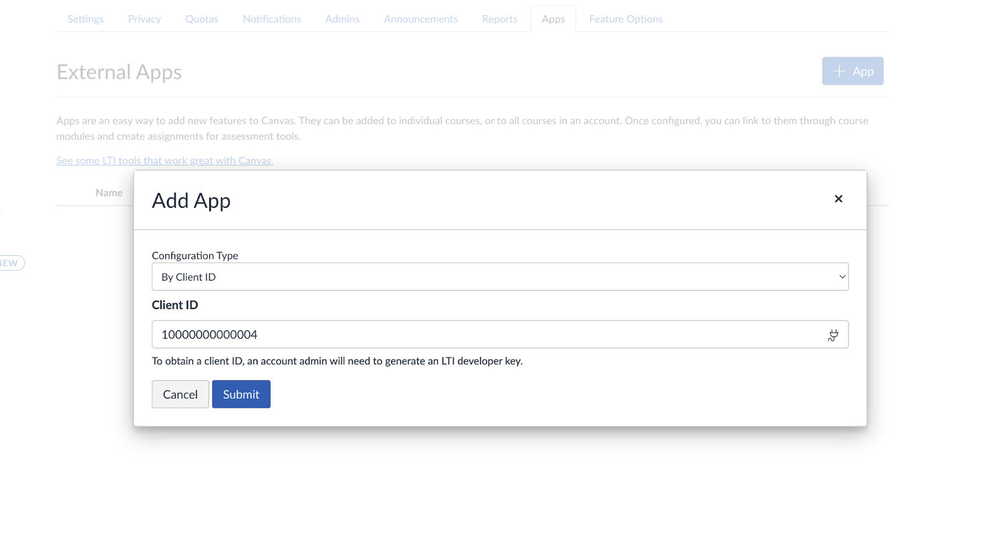View the Reports tab
This screenshot has width=986, height=550.
(x=500, y=19)
